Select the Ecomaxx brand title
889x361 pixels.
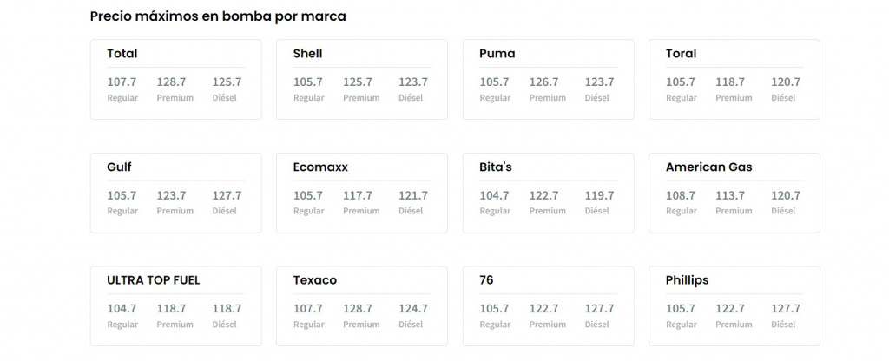pyautogui.click(x=320, y=167)
